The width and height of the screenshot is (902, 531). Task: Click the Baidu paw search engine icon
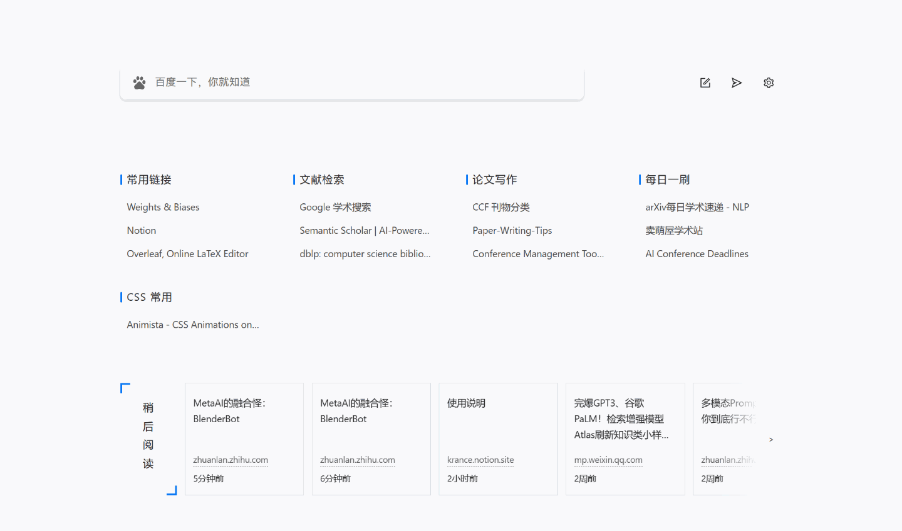[x=139, y=83]
